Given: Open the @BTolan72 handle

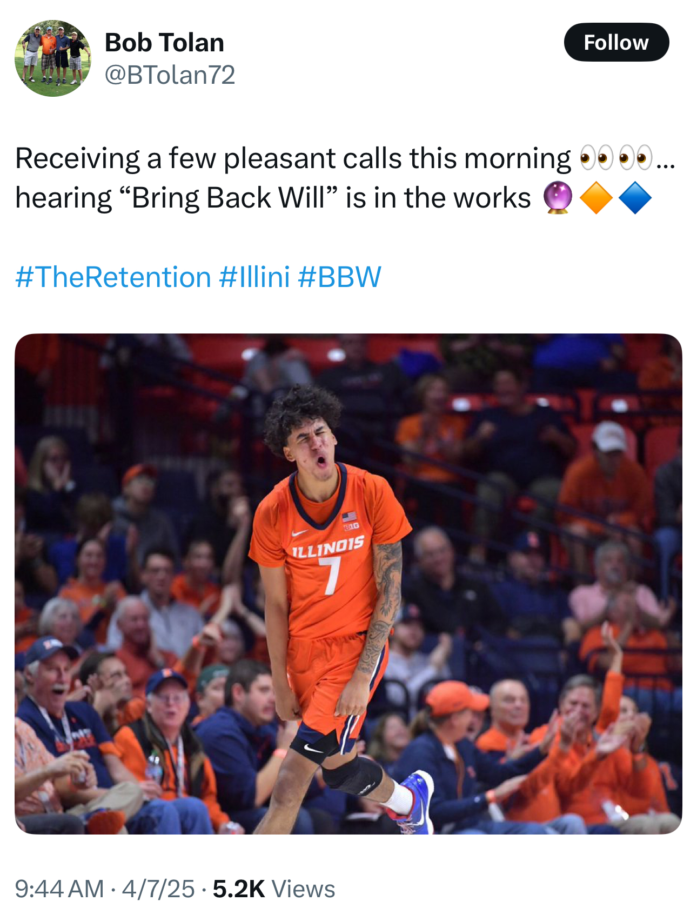Looking at the screenshot, I should click(x=170, y=75).
